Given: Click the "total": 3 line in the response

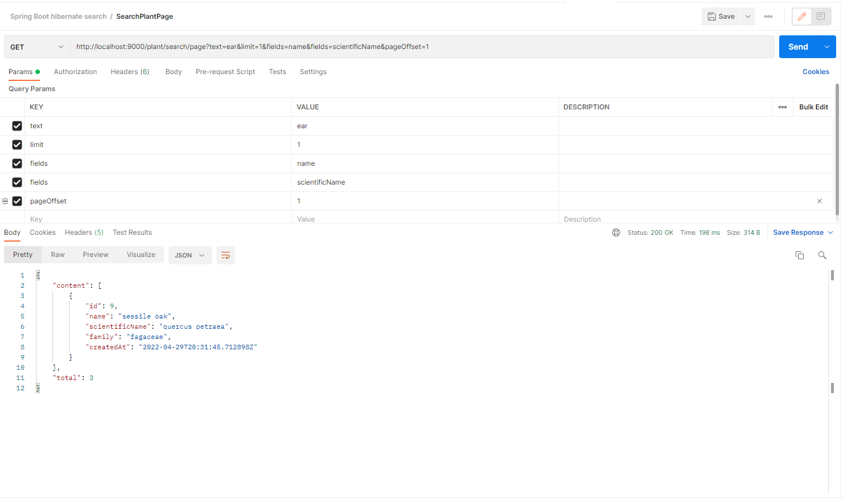Looking at the screenshot, I should (73, 378).
